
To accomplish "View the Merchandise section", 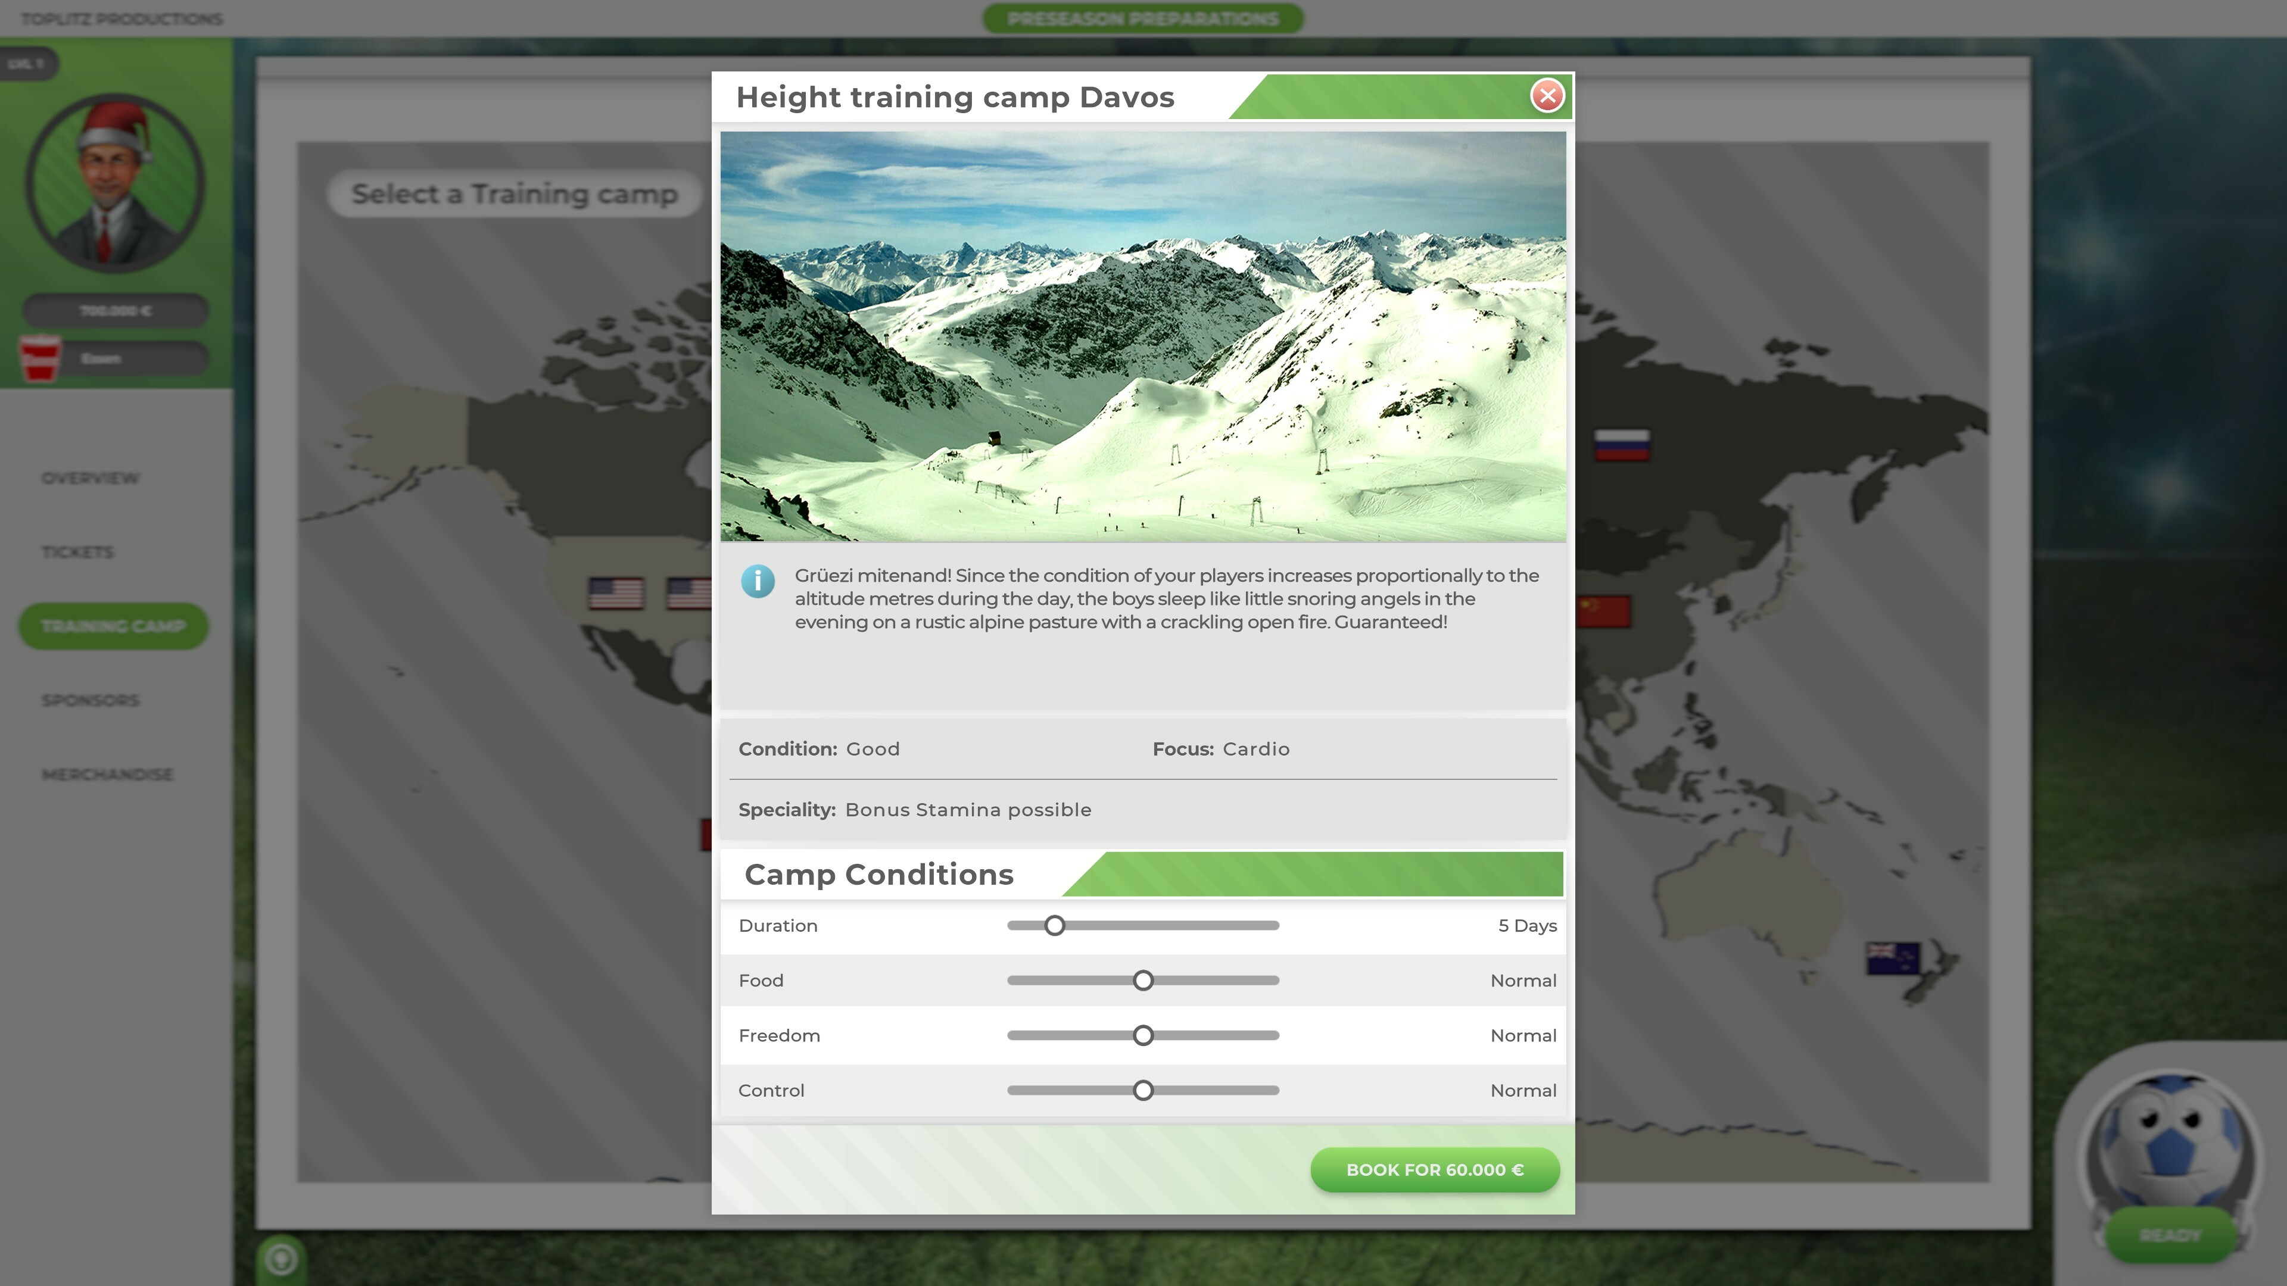I will (x=107, y=774).
